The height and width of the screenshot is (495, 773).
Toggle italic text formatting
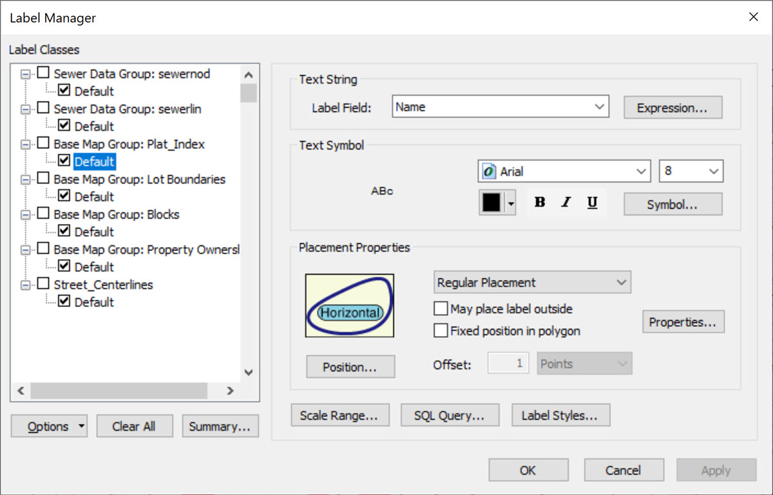pos(566,203)
